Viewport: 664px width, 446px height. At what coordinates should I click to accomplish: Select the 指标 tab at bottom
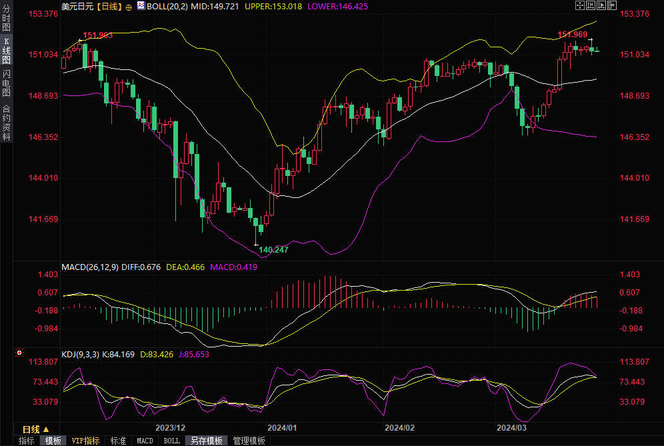point(27,441)
